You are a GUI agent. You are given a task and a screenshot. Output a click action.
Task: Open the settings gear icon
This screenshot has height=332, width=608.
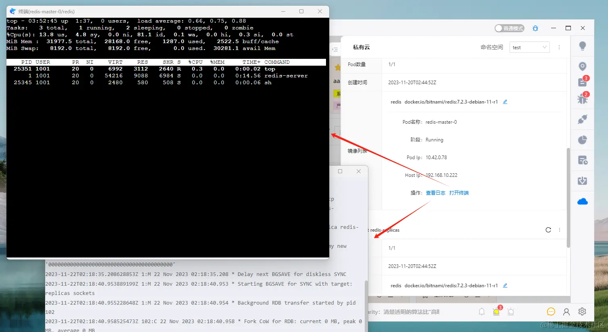582,311
